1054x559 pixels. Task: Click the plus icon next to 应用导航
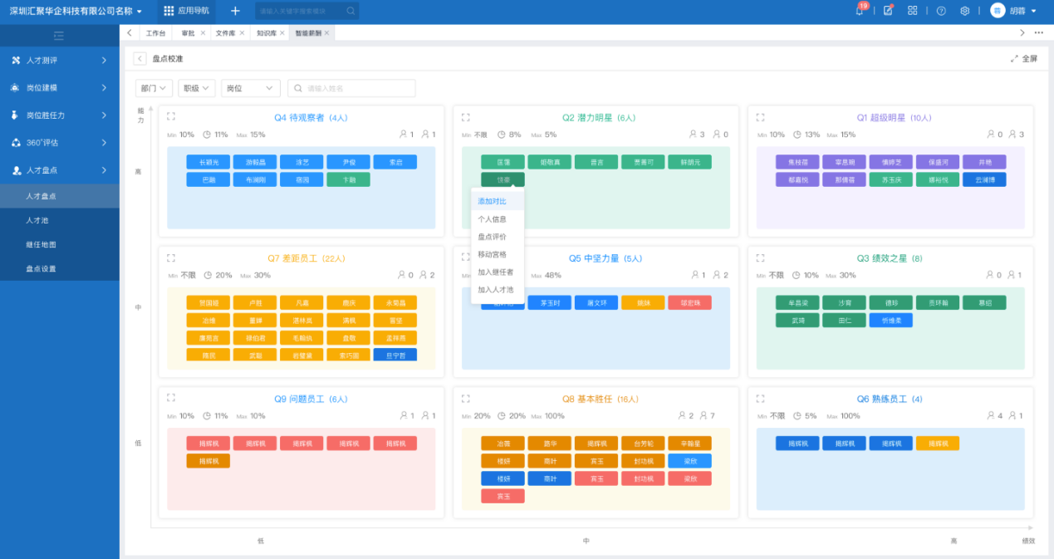click(235, 11)
